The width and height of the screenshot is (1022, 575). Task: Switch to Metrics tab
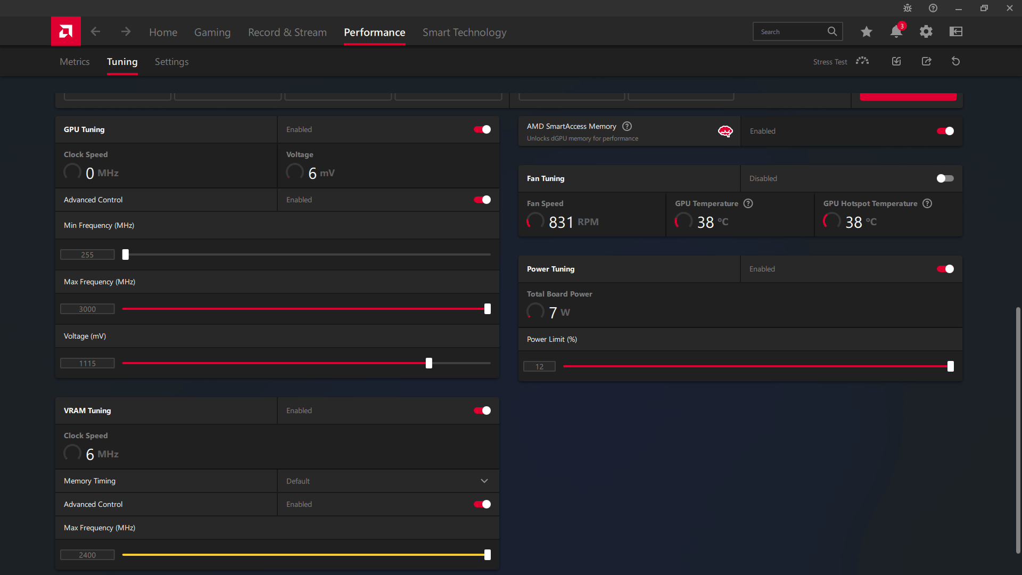(75, 62)
